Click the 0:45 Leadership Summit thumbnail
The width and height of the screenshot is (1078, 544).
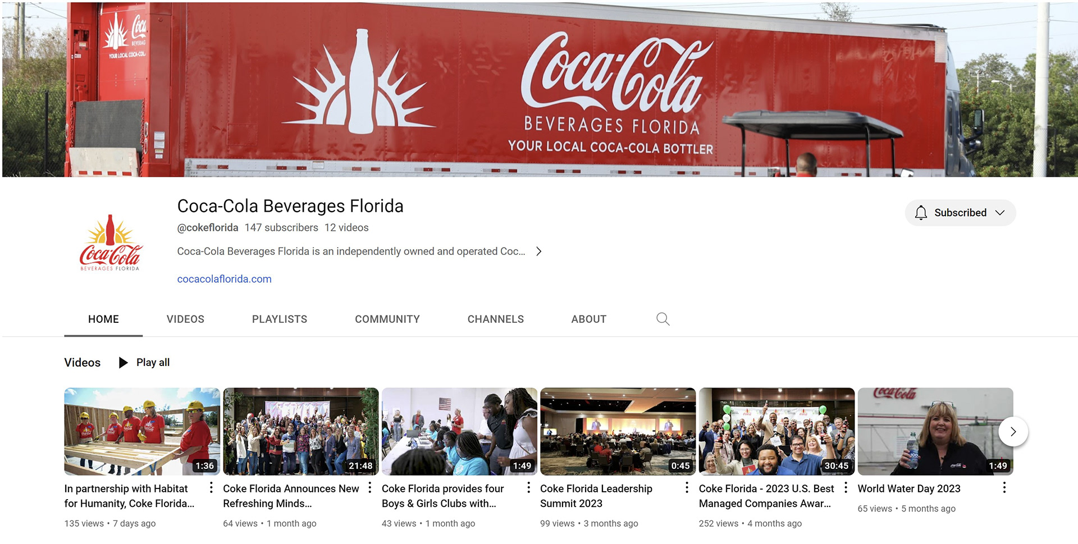tap(618, 432)
